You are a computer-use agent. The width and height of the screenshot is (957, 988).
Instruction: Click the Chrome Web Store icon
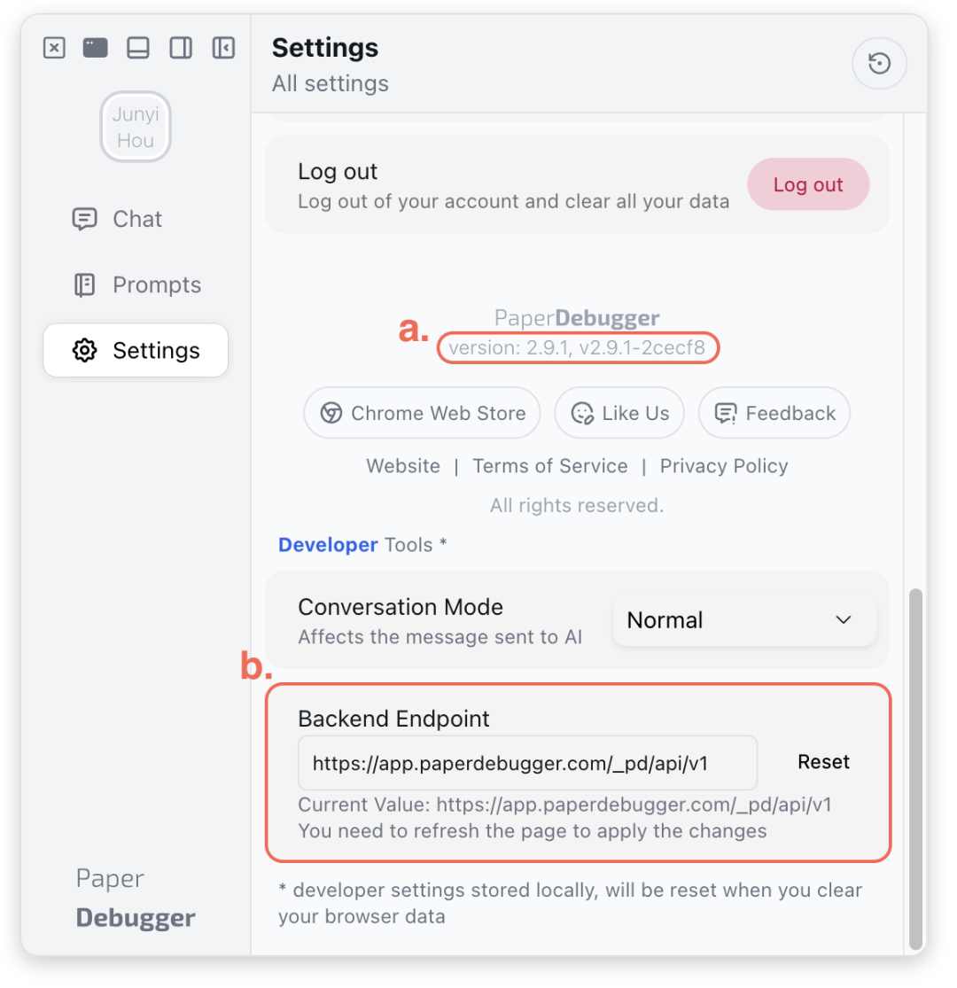(329, 413)
